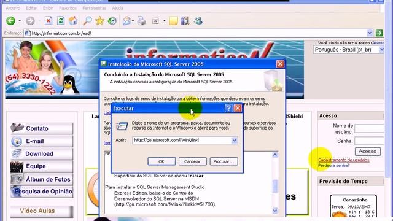Click the Research books toolbar icon
The height and width of the screenshot is (221, 393).
click(185, 21)
